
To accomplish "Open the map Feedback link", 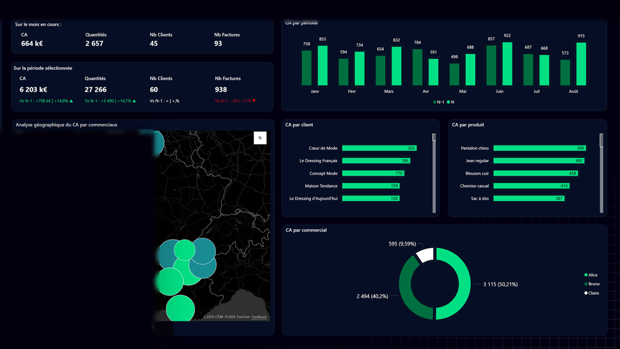I will pyautogui.click(x=259, y=317).
